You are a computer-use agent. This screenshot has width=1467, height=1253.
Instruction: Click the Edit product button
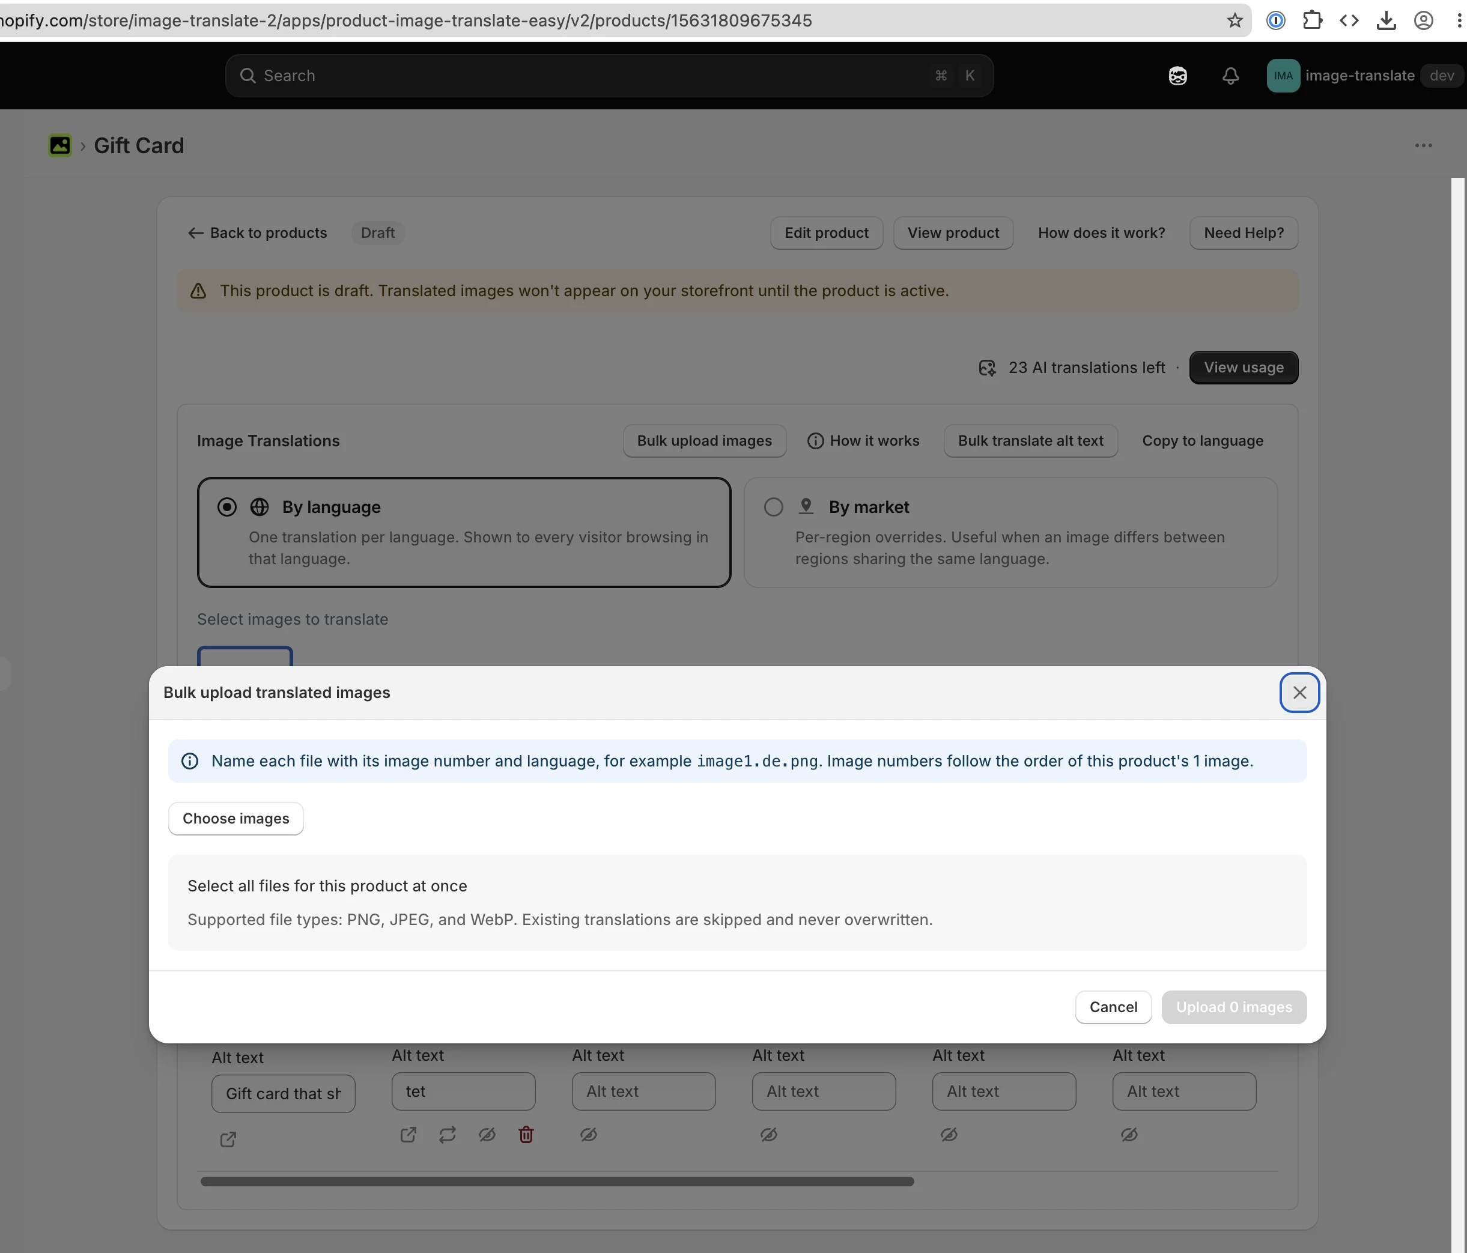(826, 233)
